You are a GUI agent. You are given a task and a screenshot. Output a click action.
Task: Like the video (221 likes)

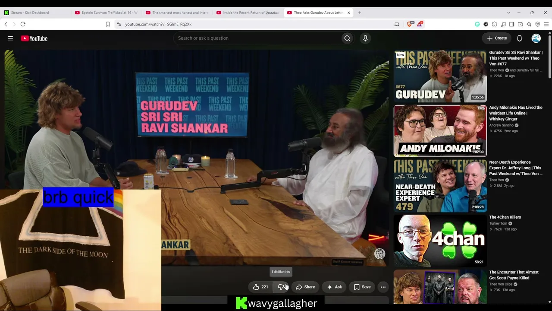[260, 287]
